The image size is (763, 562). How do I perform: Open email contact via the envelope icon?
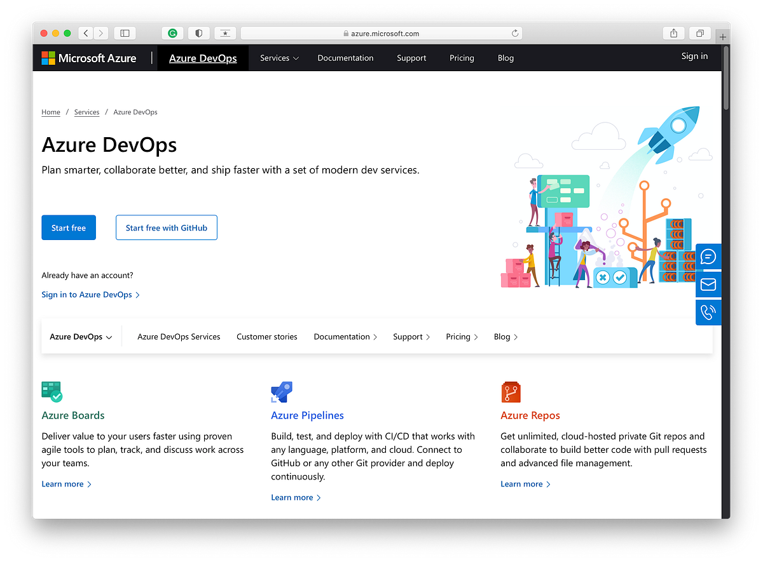[708, 284]
